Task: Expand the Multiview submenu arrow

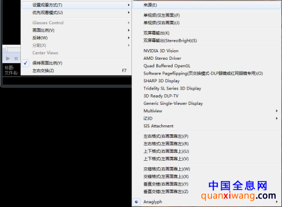Action: pyautogui.click(x=276, y=111)
